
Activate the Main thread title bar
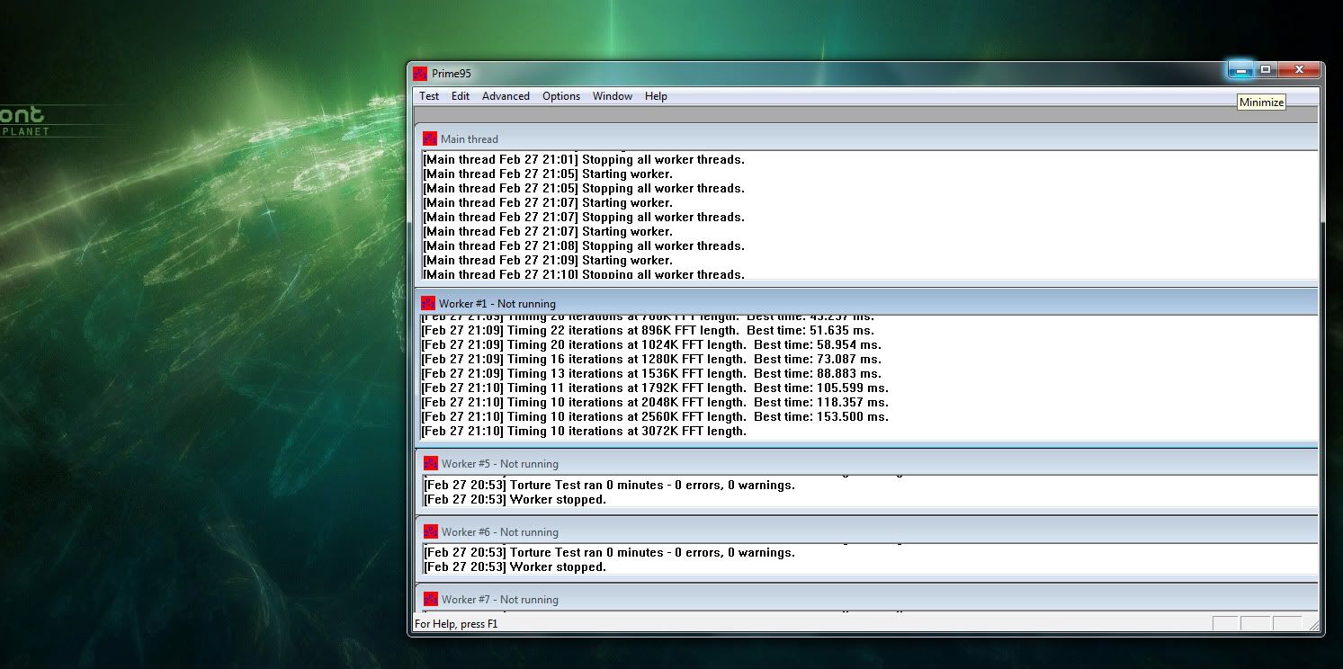pos(866,138)
